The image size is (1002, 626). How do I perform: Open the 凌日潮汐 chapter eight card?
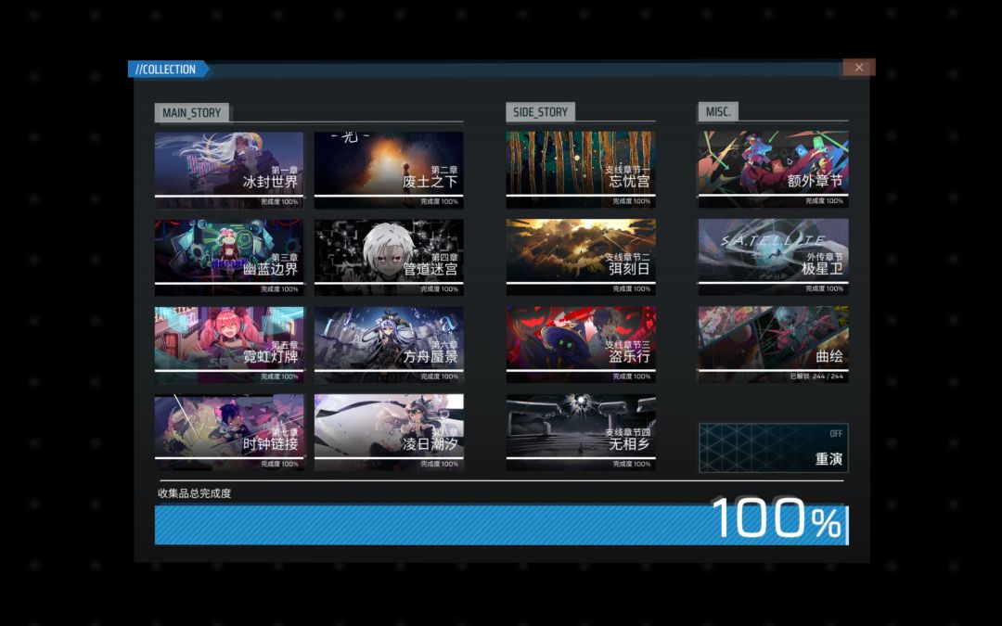click(389, 432)
